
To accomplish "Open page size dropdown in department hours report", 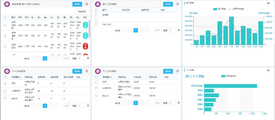I will pyautogui.click(x=158, y=30).
